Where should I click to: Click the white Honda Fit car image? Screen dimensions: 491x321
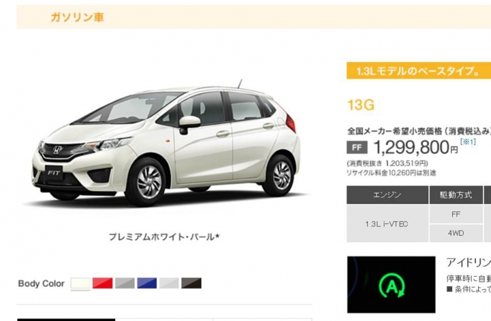(x=166, y=144)
